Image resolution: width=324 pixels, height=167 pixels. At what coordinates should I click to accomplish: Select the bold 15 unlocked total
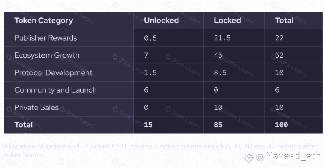(148, 125)
